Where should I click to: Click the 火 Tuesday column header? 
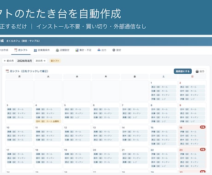tap(48, 76)
